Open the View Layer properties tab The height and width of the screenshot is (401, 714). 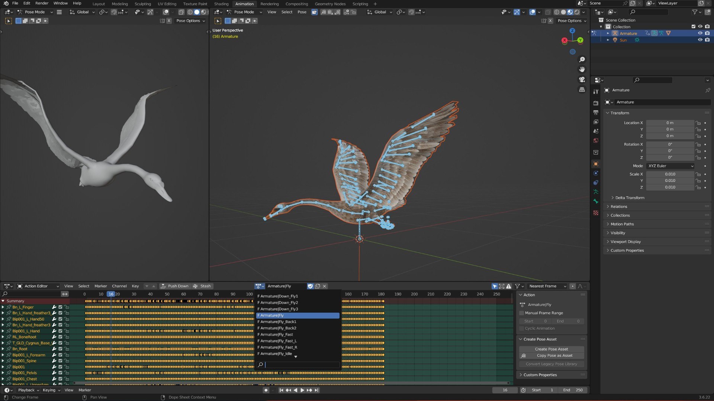click(596, 122)
